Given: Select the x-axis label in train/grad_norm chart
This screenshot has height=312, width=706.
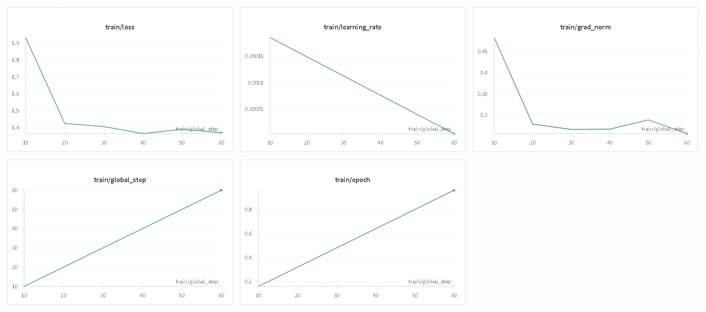Looking at the screenshot, I should (662, 129).
